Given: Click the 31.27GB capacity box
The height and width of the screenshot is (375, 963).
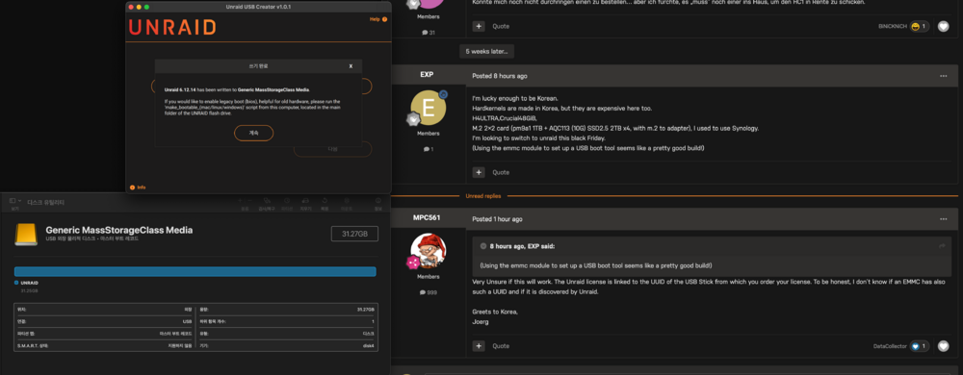Looking at the screenshot, I should (354, 234).
